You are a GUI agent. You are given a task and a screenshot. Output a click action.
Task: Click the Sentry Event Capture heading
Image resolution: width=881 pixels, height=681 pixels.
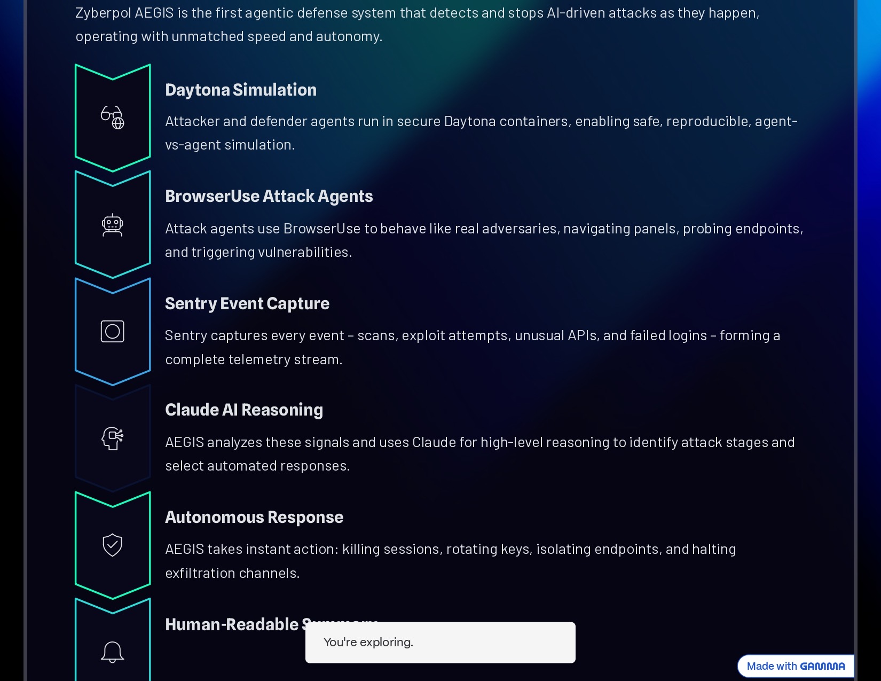click(x=247, y=303)
